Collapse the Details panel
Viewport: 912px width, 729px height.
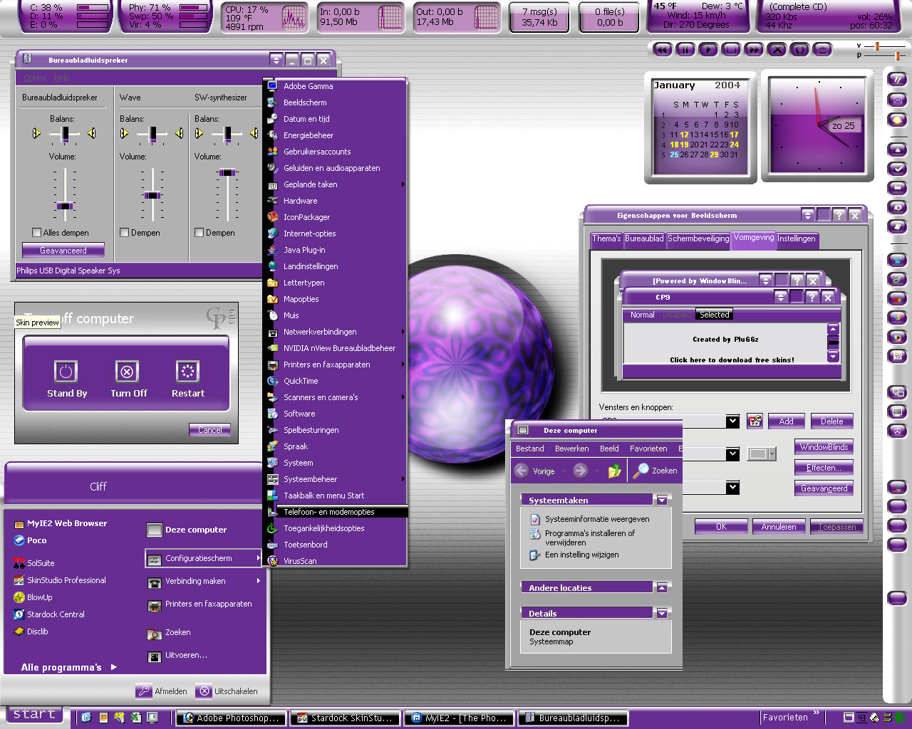coord(662,614)
